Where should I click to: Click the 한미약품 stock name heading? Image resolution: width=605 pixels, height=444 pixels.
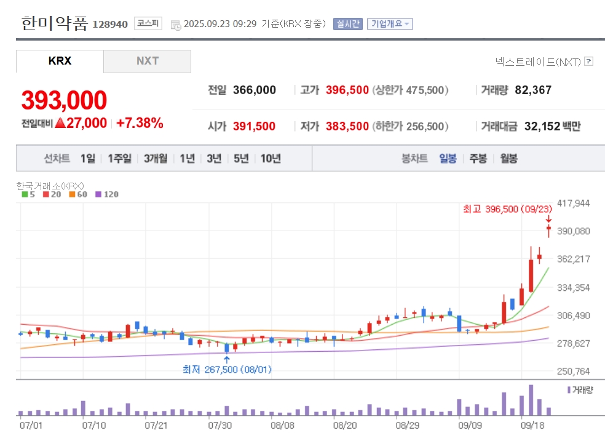pyautogui.click(x=54, y=23)
